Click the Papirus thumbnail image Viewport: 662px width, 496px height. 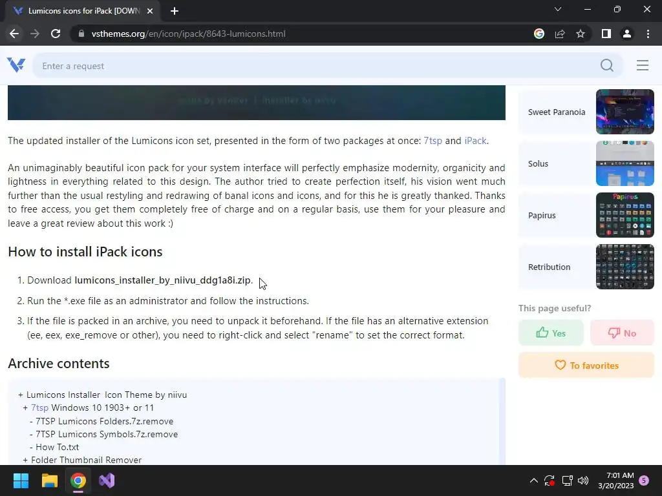coord(625,215)
